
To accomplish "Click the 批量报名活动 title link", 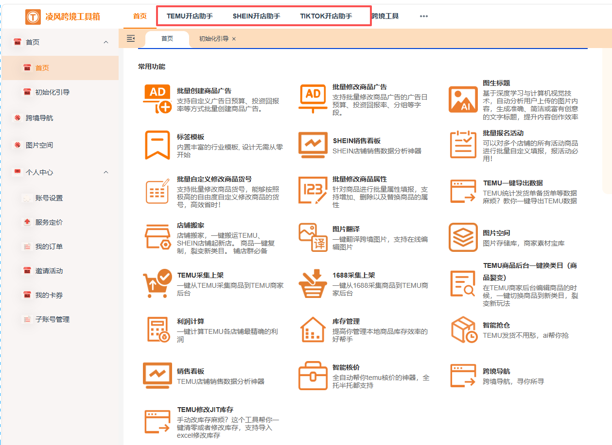I will click(x=503, y=133).
